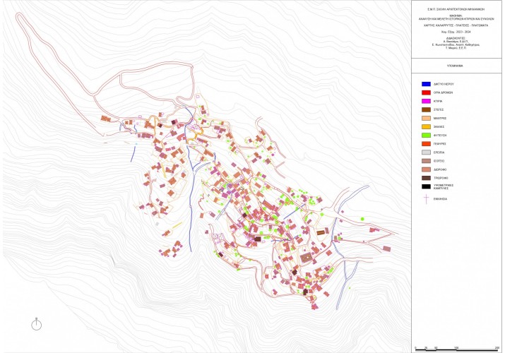
Task: Select the dark brown ΤΡΙΩΡΟΦΟ legend swatch
Action: point(426,178)
